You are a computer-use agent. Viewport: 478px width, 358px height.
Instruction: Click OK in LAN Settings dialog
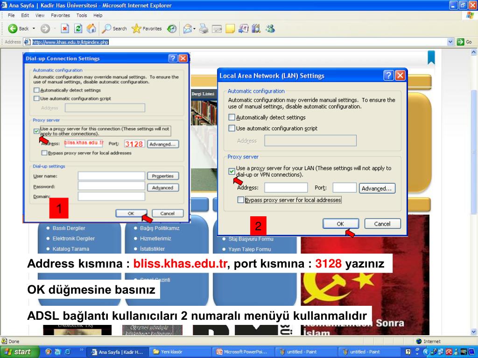pos(340,224)
